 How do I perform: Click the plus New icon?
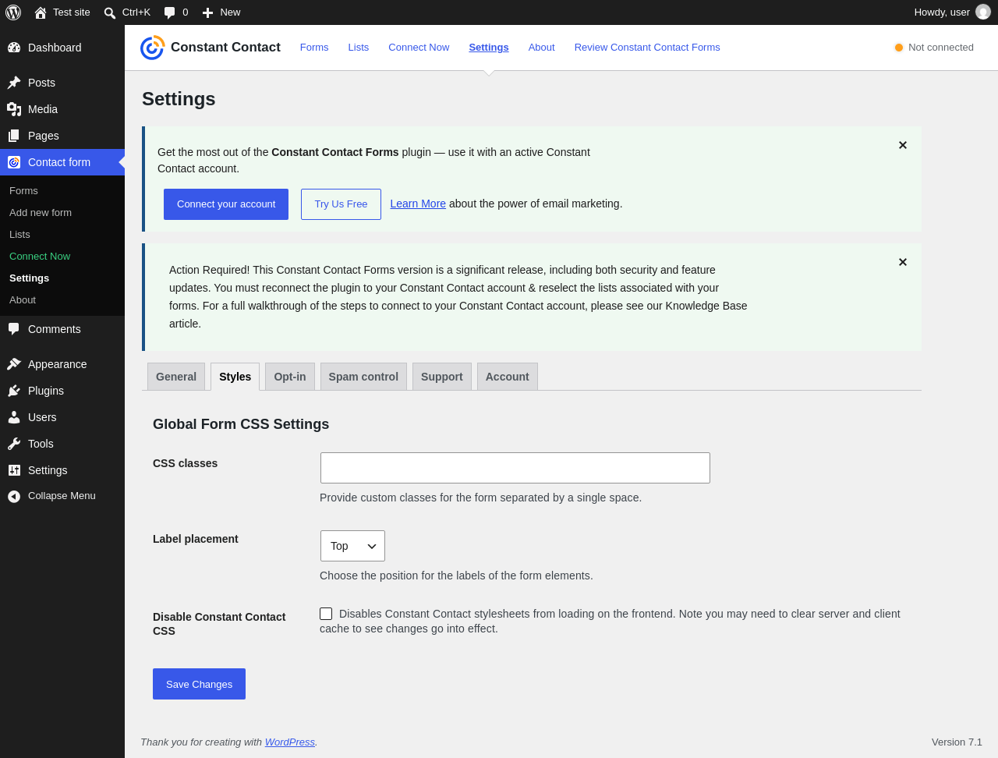pos(207,12)
